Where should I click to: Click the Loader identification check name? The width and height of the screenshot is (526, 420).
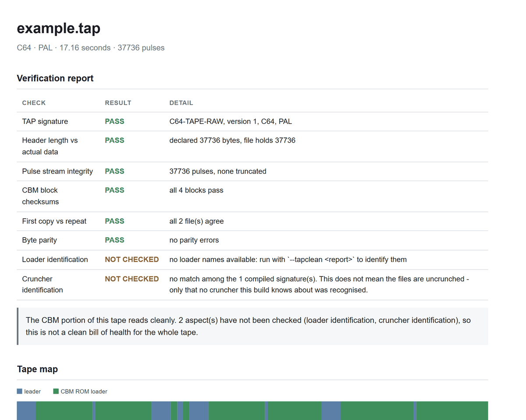coord(55,259)
